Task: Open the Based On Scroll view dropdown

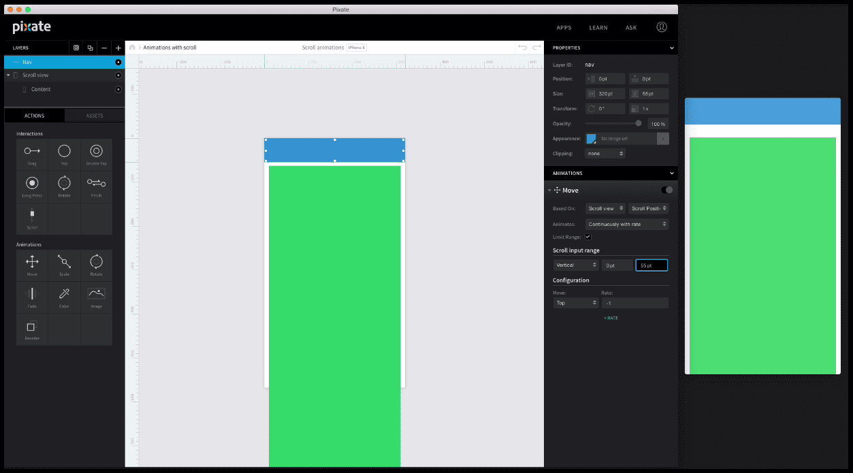Action: 605,208
